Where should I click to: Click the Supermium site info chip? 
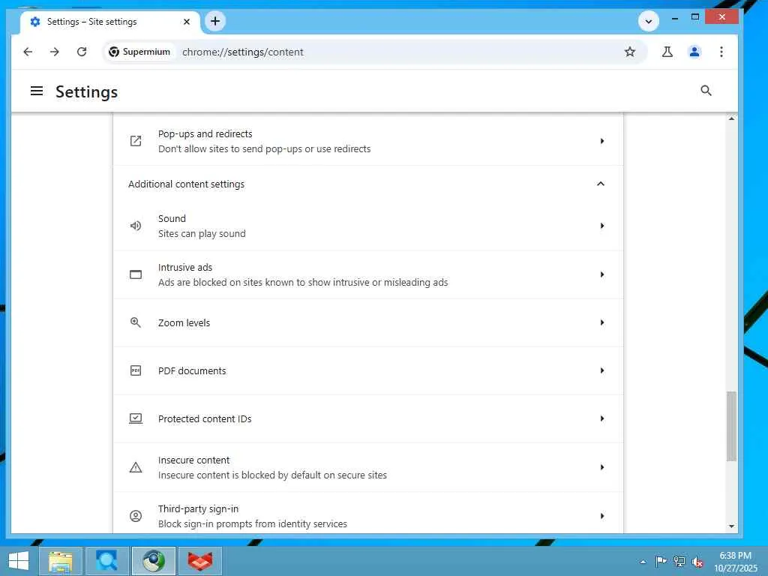[139, 52]
